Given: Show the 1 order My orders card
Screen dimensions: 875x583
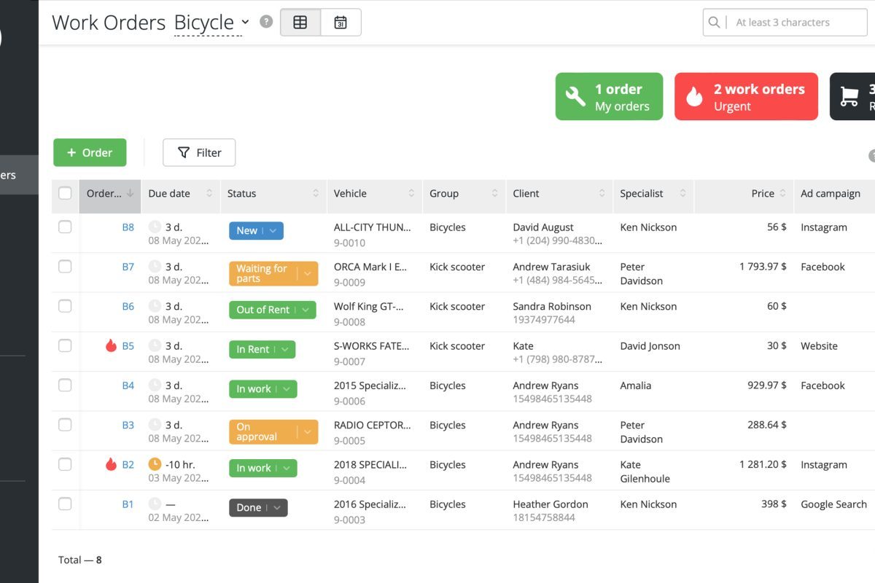Looking at the screenshot, I should 609,96.
